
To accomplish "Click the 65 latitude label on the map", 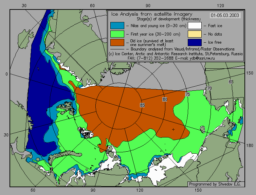I will [231, 82].
